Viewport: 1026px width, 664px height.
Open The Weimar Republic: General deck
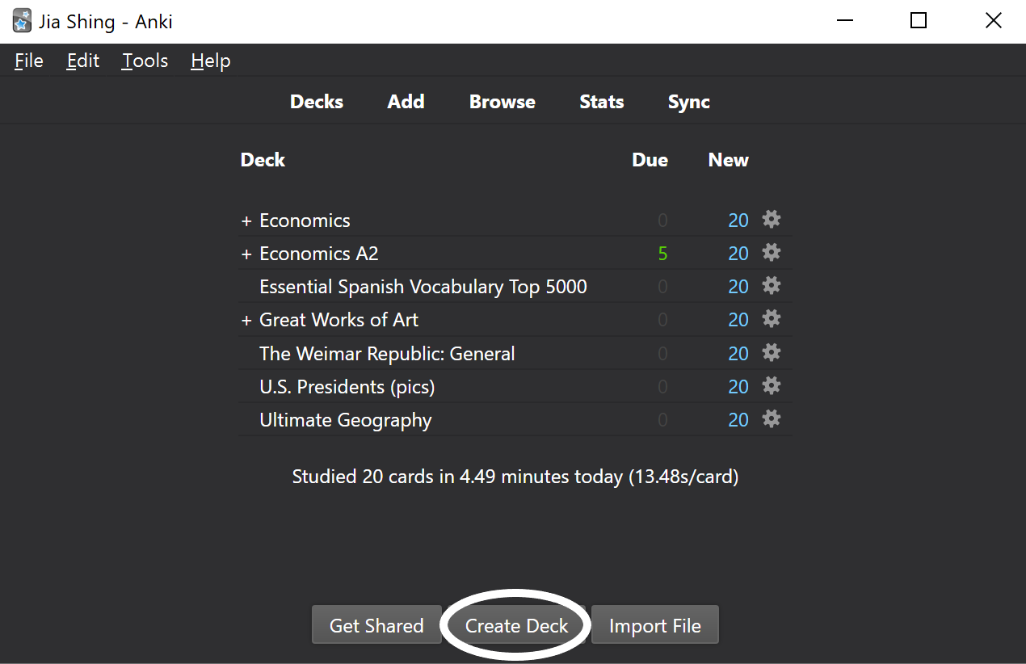(x=387, y=354)
